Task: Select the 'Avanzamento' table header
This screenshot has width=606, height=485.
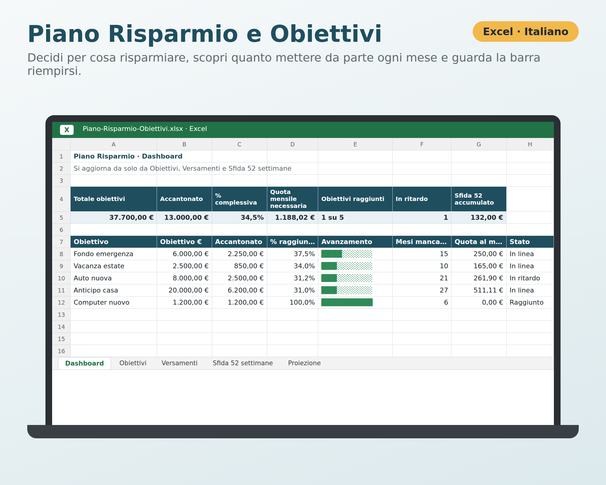Action: click(355, 242)
